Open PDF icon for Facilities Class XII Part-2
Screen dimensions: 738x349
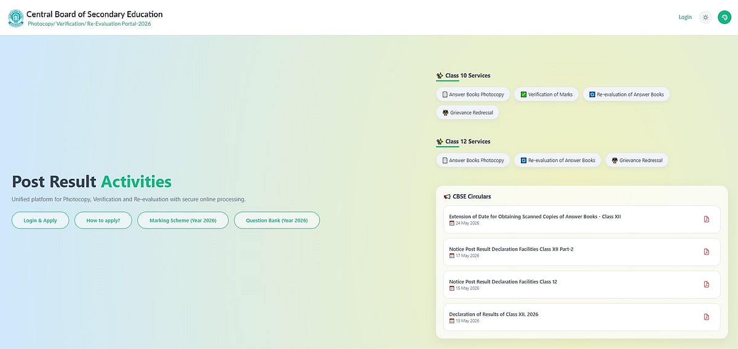click(706, 252)
